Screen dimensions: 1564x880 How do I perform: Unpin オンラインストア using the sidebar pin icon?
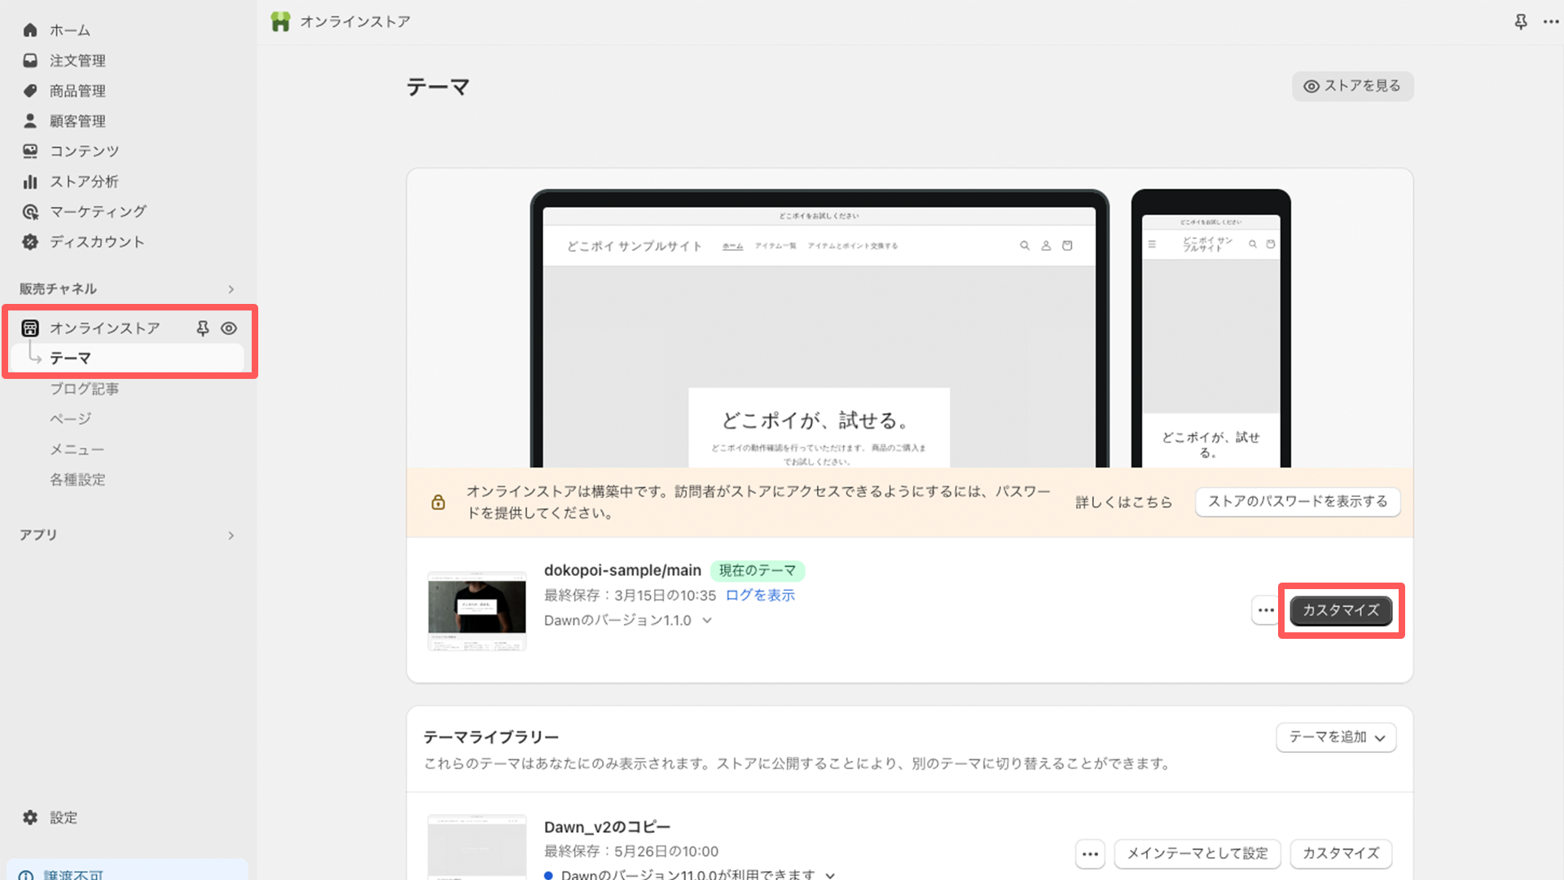click(x=203, y=328)
